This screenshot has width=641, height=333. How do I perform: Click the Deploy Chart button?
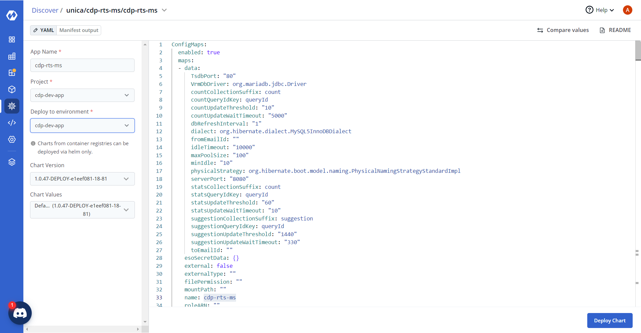(x=610, y=320)
